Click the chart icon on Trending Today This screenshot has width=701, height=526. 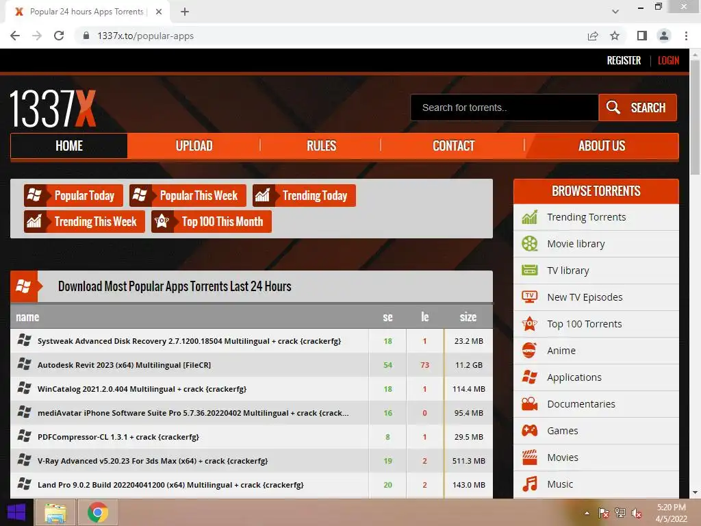(x=262, y=195)
